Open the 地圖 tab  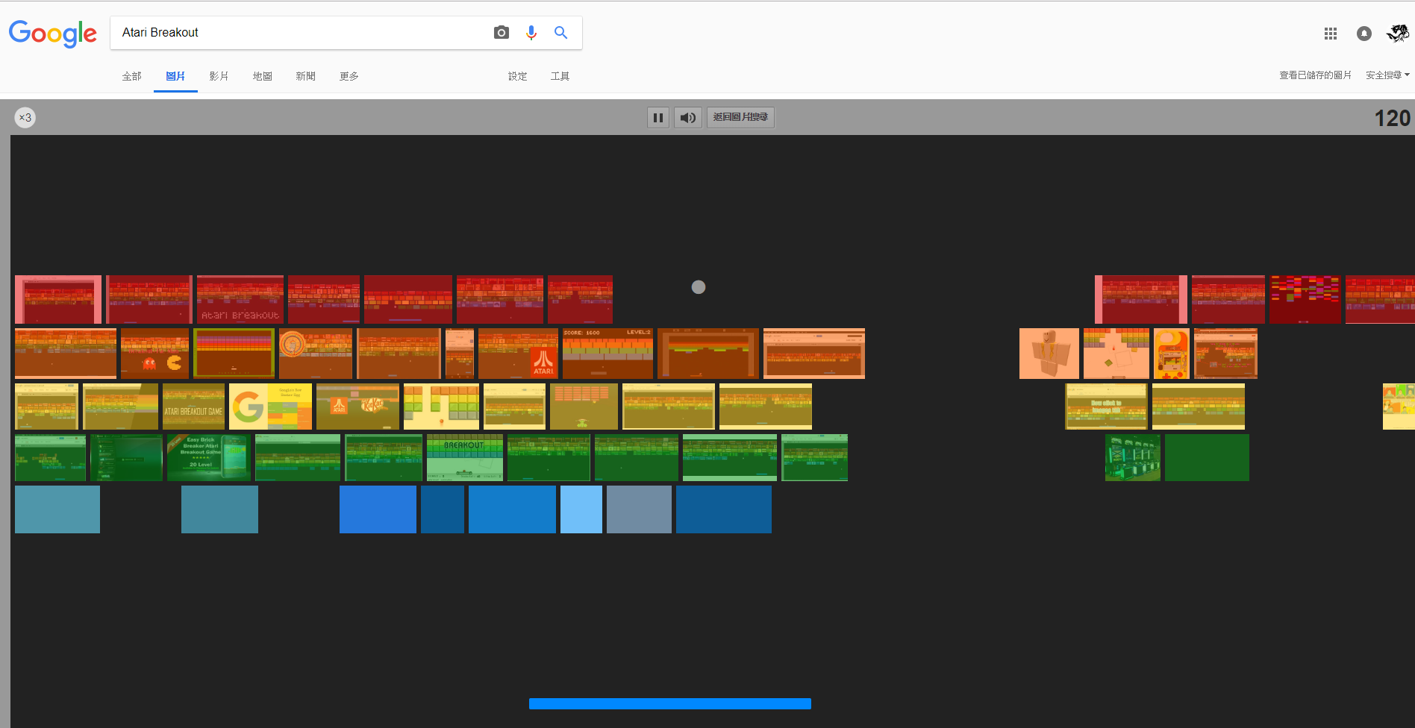(x=262, y=76)
